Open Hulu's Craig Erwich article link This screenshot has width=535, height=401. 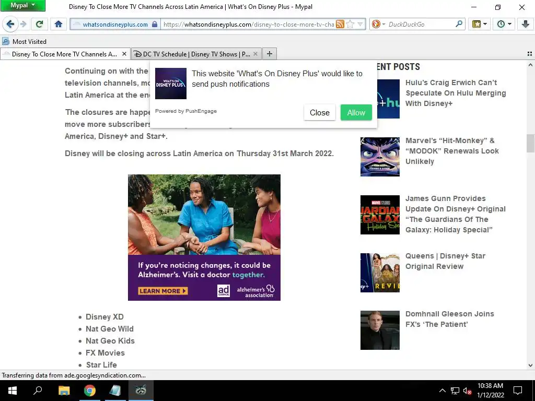pyautogui.click(x=456, y=93)
